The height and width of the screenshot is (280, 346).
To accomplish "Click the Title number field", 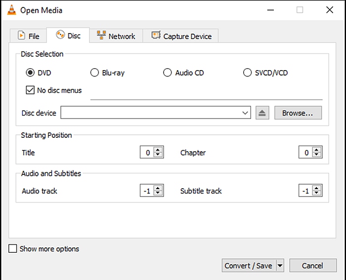I will pyautogui.click(x=147, y=152).
